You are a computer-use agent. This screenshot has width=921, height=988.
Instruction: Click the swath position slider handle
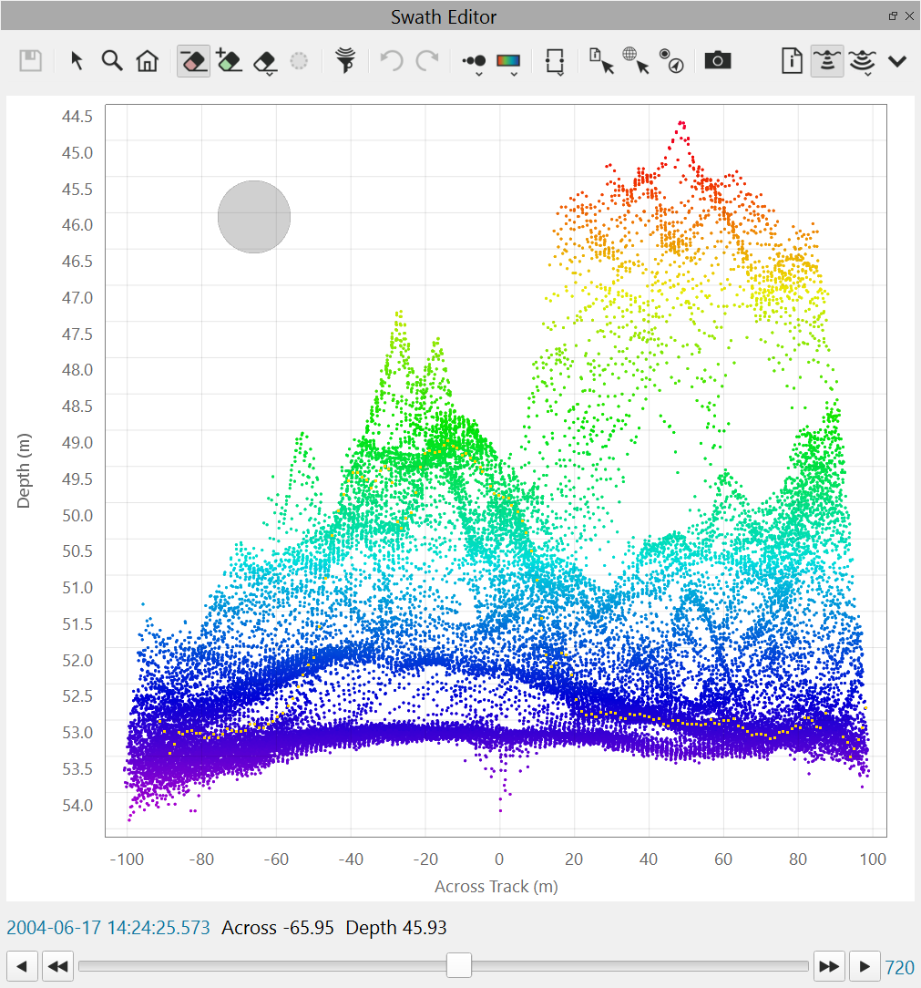(460, 966)
